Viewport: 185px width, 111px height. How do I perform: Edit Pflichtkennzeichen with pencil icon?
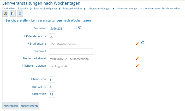click(x=138, y=66)
